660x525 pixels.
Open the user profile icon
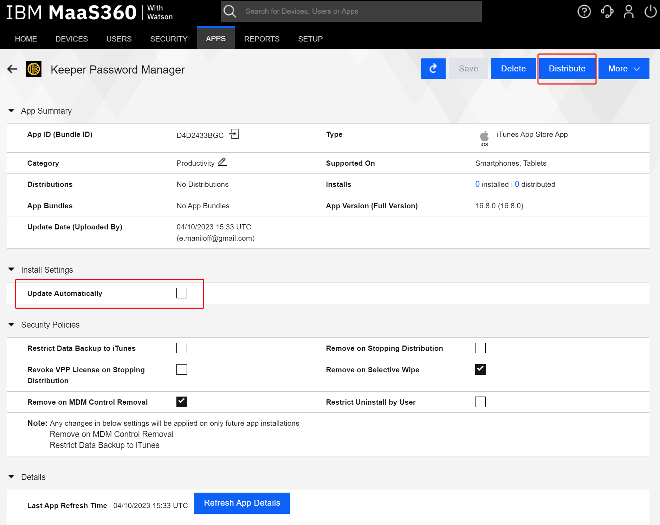tap(629, 12)
